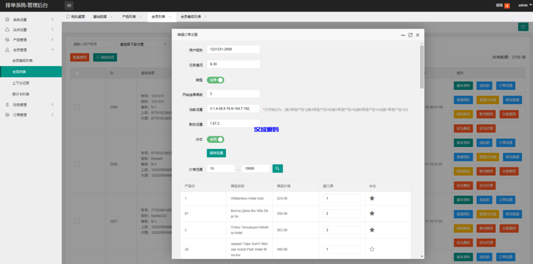Image resolution: width=533 pixels, height=264 pixels.
Task: Click the 保存设置 button
Action: pos(216,153)
